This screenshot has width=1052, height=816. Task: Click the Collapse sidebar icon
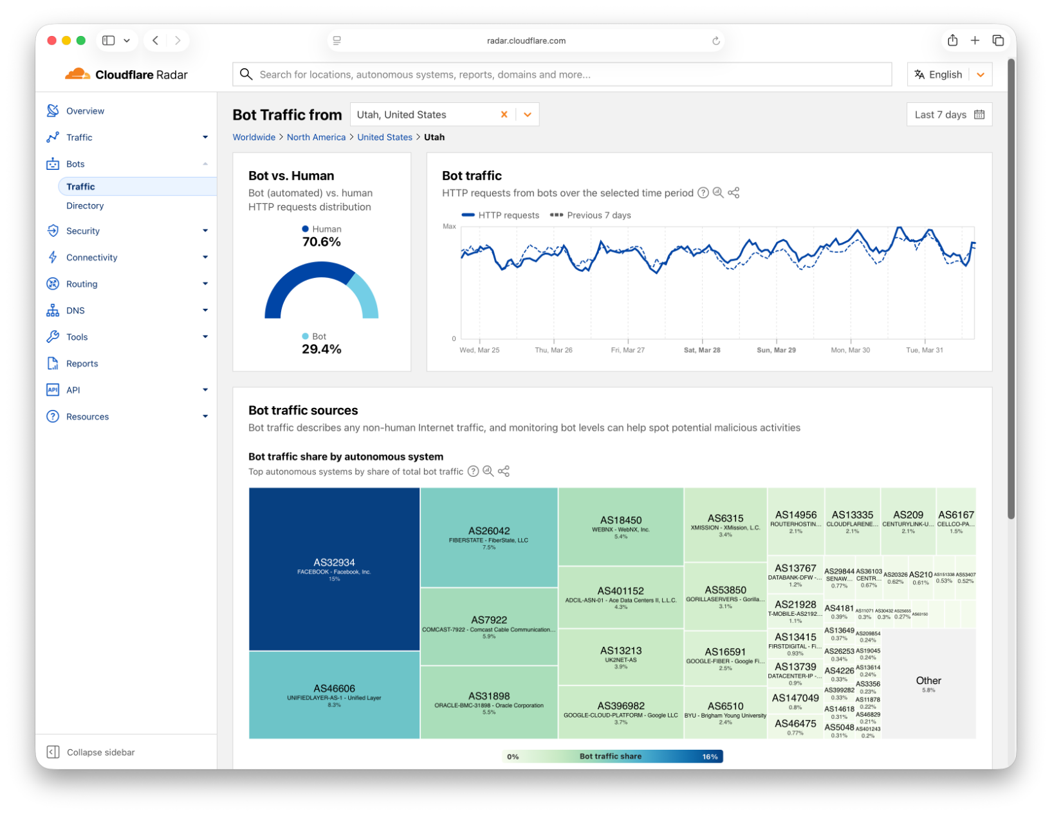click(x=53, y=752)
